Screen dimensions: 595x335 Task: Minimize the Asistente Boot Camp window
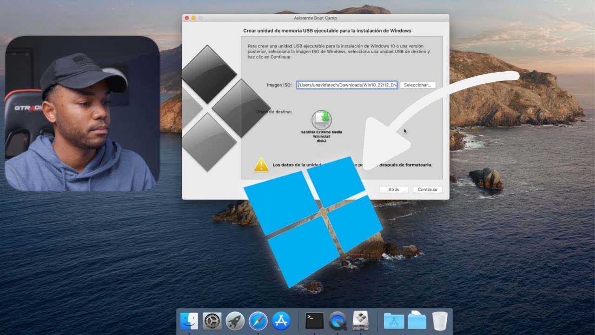coord(194,18)
